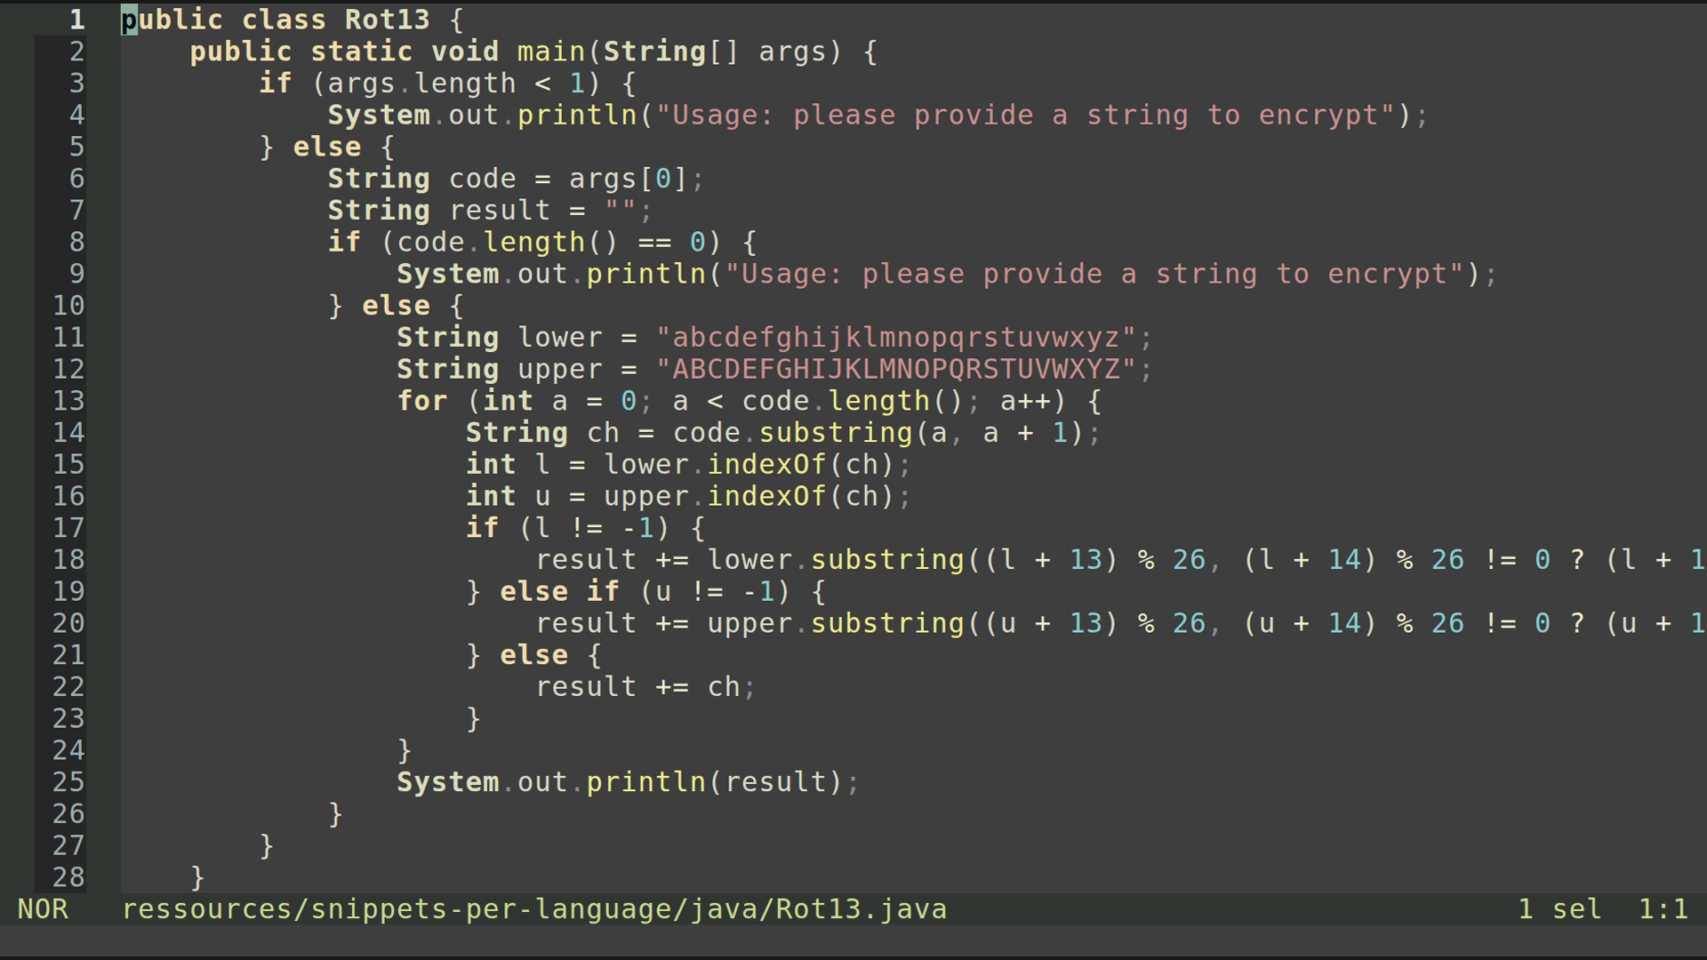The width and height of the screenshot is (1707, 960).
Task: Click the NOR mode indicator in status bar
Action: [44, 908]
